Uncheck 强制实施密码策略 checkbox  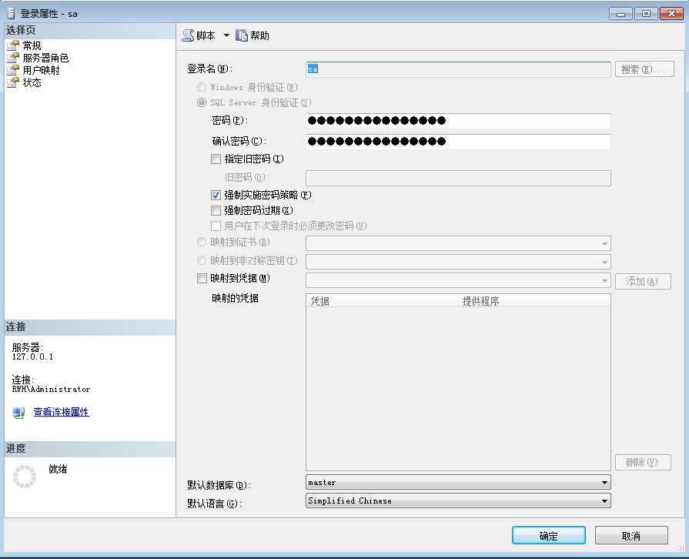point(216,195)
